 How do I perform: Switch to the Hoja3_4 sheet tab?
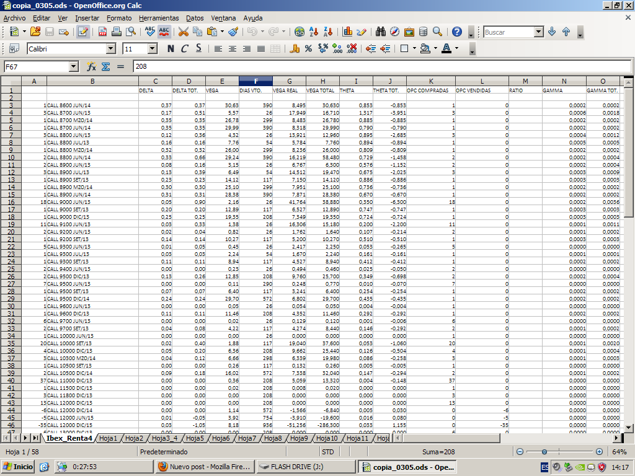[165, 439]
